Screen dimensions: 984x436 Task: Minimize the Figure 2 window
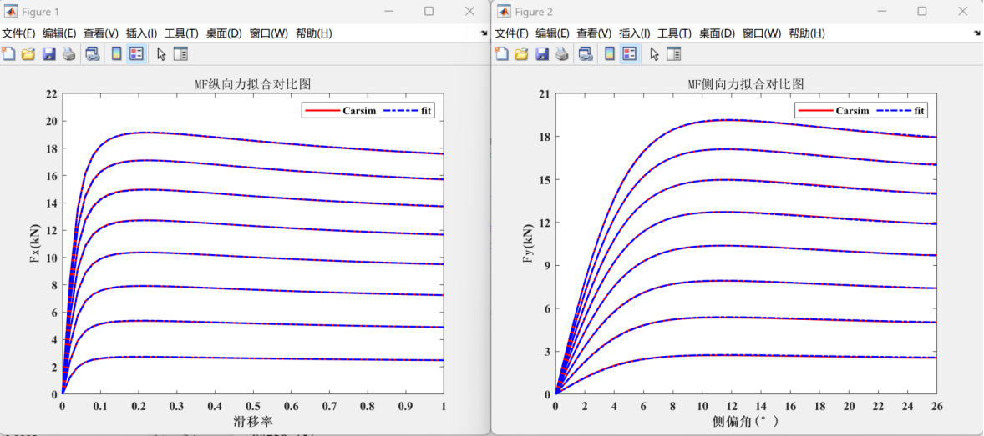pyautogui.click(x=882, y=12)
